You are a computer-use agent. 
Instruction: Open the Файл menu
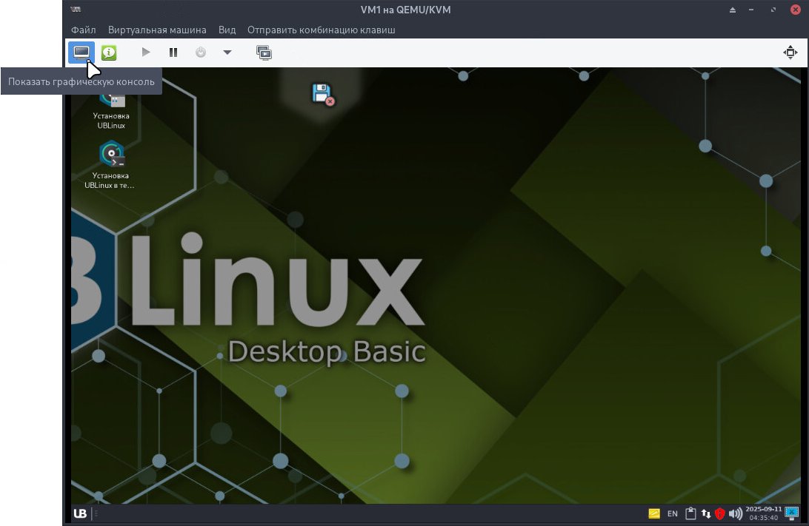(x=83, y=30)
